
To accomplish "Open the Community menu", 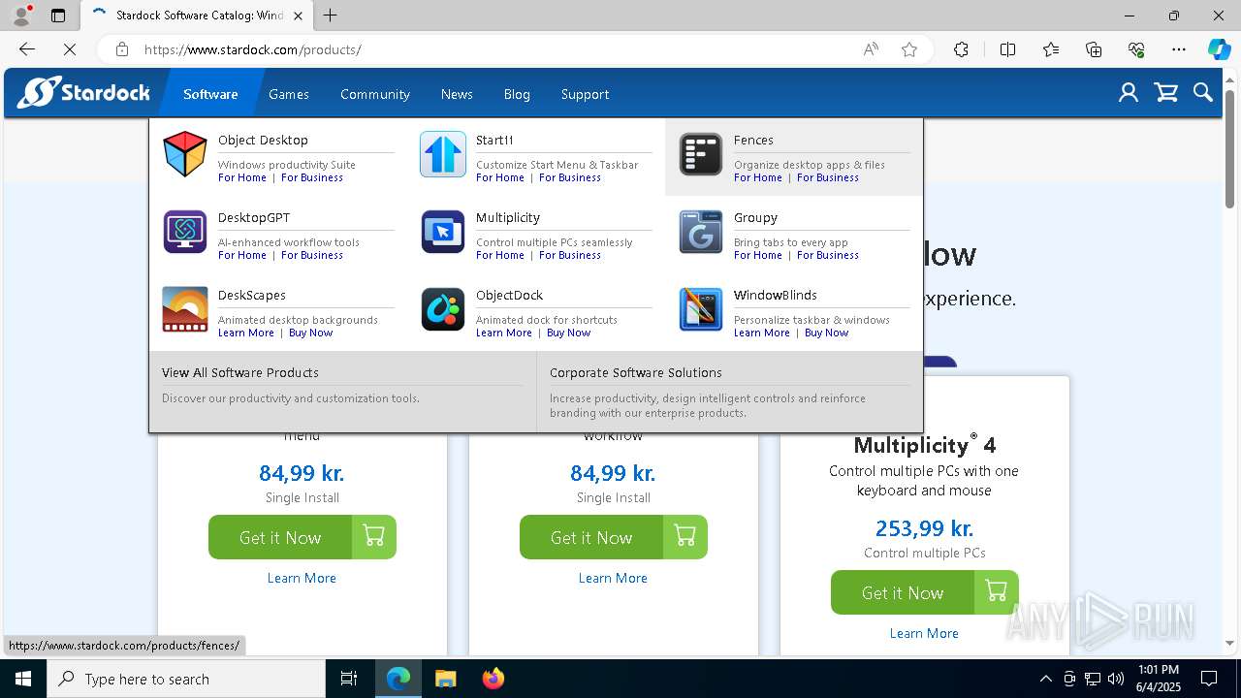I will click(x=375, y=94).
